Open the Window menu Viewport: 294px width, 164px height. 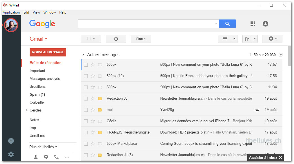point(49,12)
